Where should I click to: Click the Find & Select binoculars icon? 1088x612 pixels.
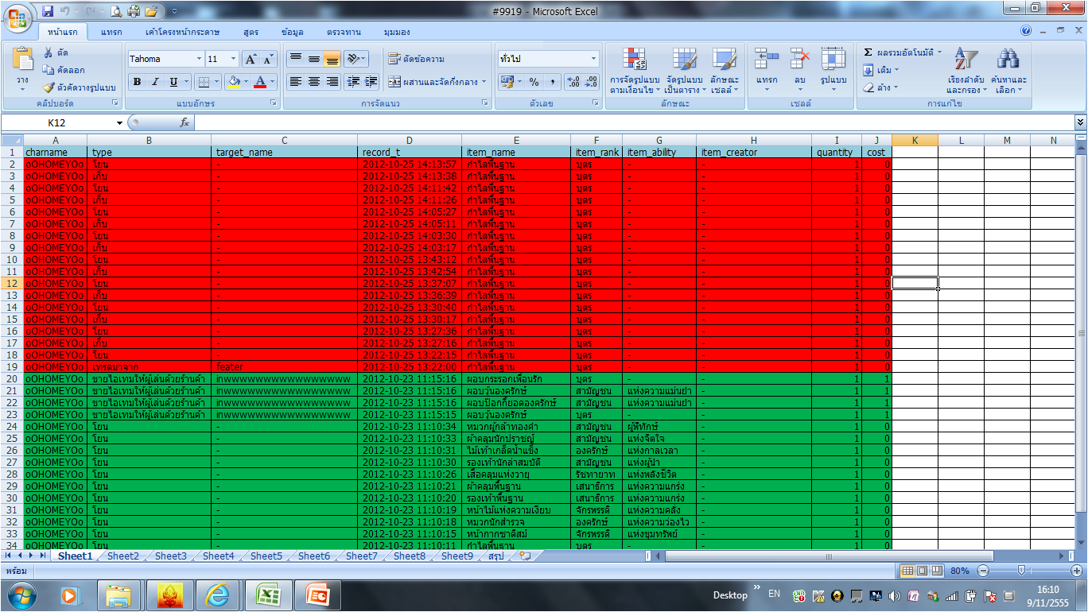point(1008,72)
